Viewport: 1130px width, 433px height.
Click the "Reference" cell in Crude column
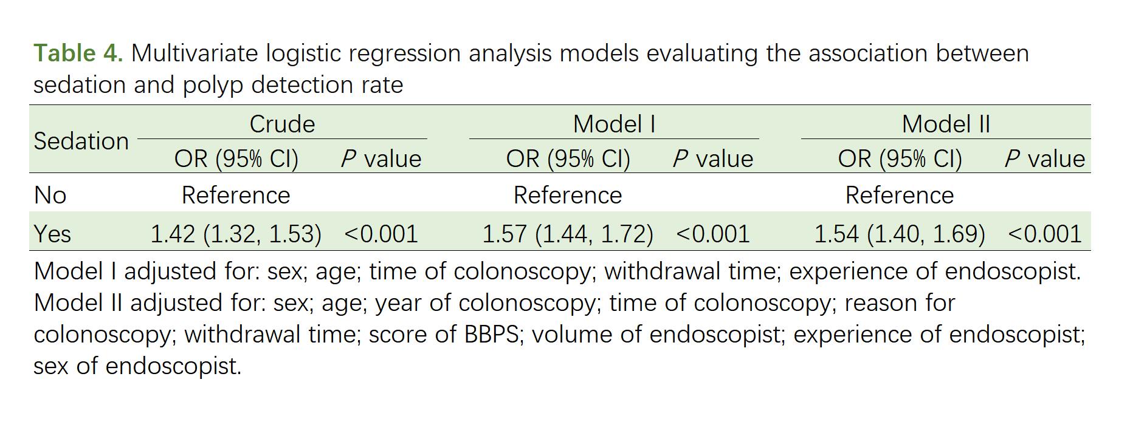tap(236, 195)
